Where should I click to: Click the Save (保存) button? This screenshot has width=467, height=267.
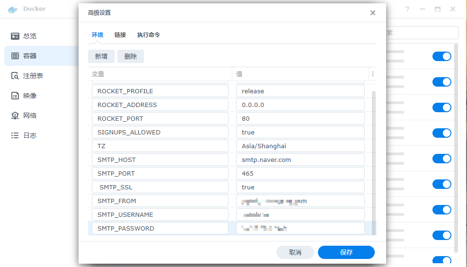coord(346,252)
